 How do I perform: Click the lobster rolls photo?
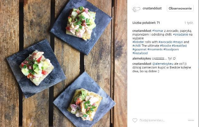pos(63,63)
